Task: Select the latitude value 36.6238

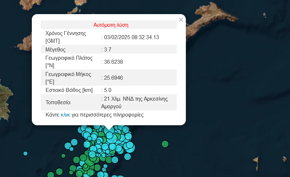Action: [114, 62]
